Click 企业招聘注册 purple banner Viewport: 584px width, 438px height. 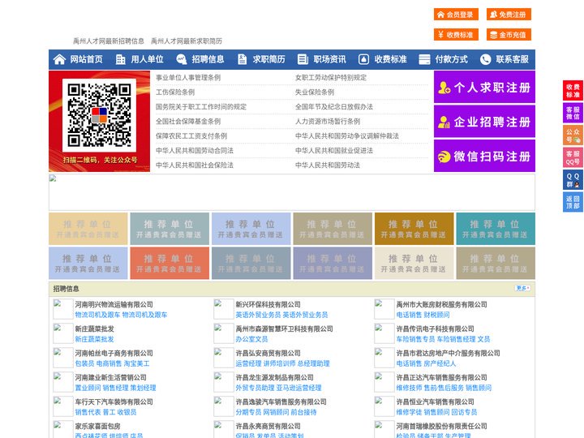click(x=484, y=122)
